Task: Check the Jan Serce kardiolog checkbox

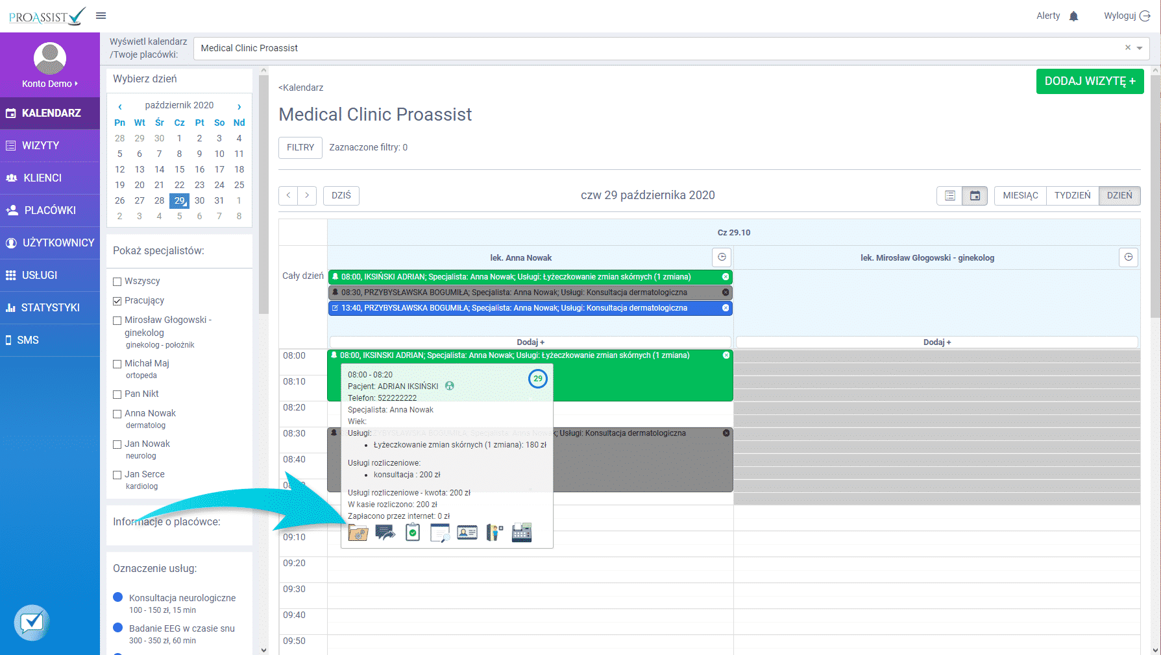Action: click(x=117, y=475)
